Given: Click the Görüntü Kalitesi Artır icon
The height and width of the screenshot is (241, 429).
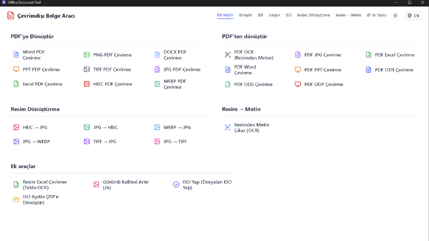Looking at the screenshot, I should [x=96, y=184].
